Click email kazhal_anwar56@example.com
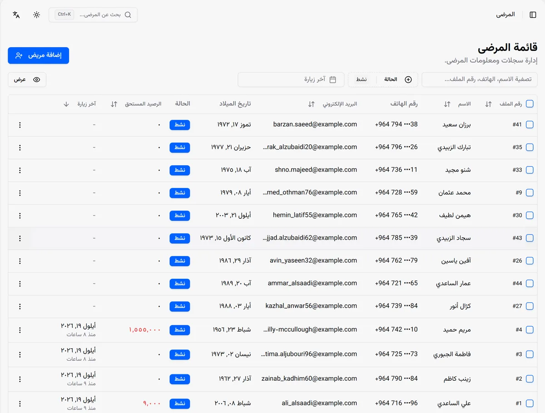This screenshot has height=413, width=545. tap(312, 306)
